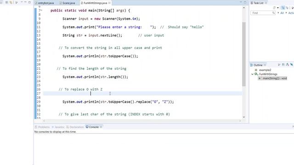Click the comment about converting to upper case
294x165 pixels.
click(x=110, y=48)
